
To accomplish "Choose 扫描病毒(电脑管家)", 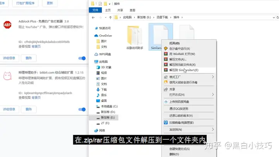I will (x=189, y=122).
